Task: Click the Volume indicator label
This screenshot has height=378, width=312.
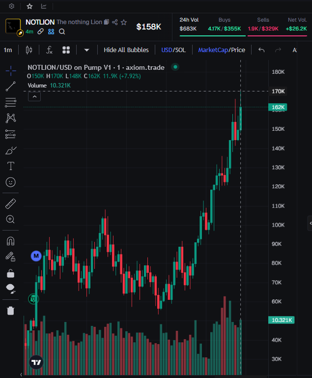Action: [37, 86]
